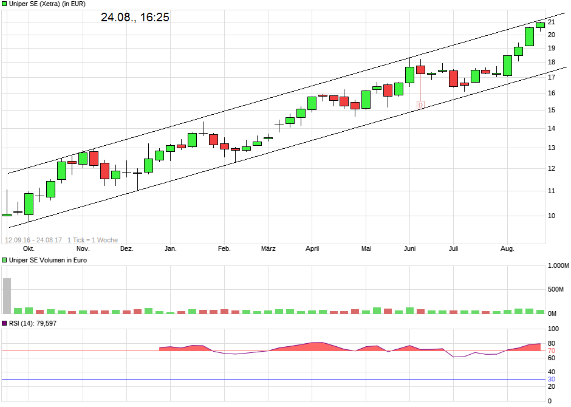Click the 'Dez.' month label
Viewport: 571px width, 407px height.
[x=127, y=248]
